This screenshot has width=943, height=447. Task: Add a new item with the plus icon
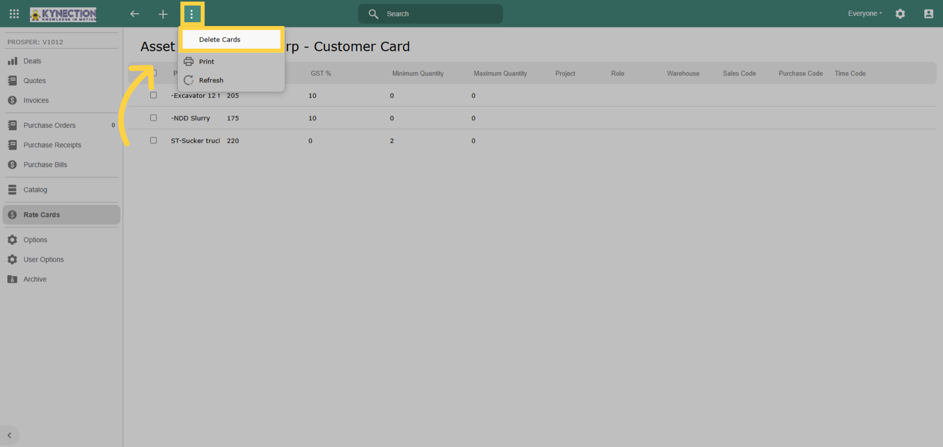coord(163,14)
